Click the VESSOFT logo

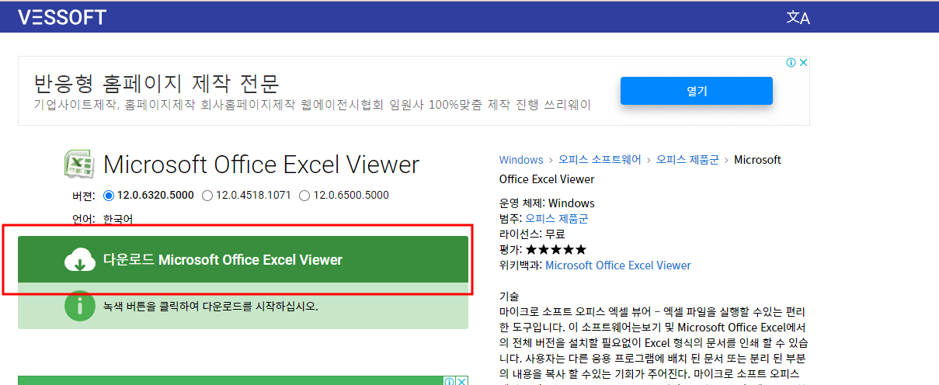pyautogui.click(x=62, y=17)
